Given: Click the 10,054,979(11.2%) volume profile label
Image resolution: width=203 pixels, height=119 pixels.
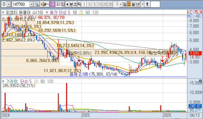Looking at the screenshot, I should coord(55,22).
